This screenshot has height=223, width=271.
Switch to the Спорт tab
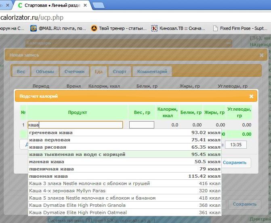[120, 72]
